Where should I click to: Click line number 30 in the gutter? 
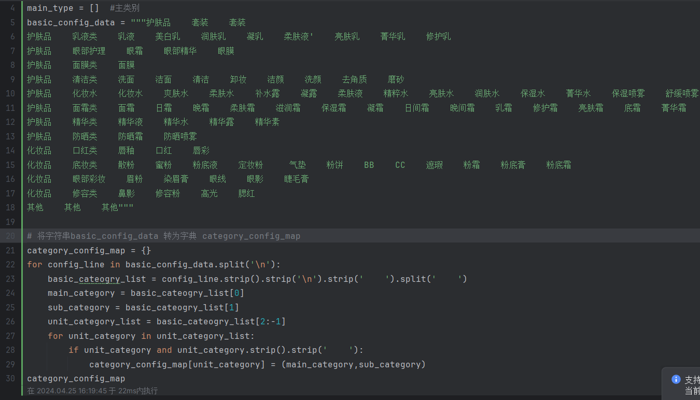(10, 379)
